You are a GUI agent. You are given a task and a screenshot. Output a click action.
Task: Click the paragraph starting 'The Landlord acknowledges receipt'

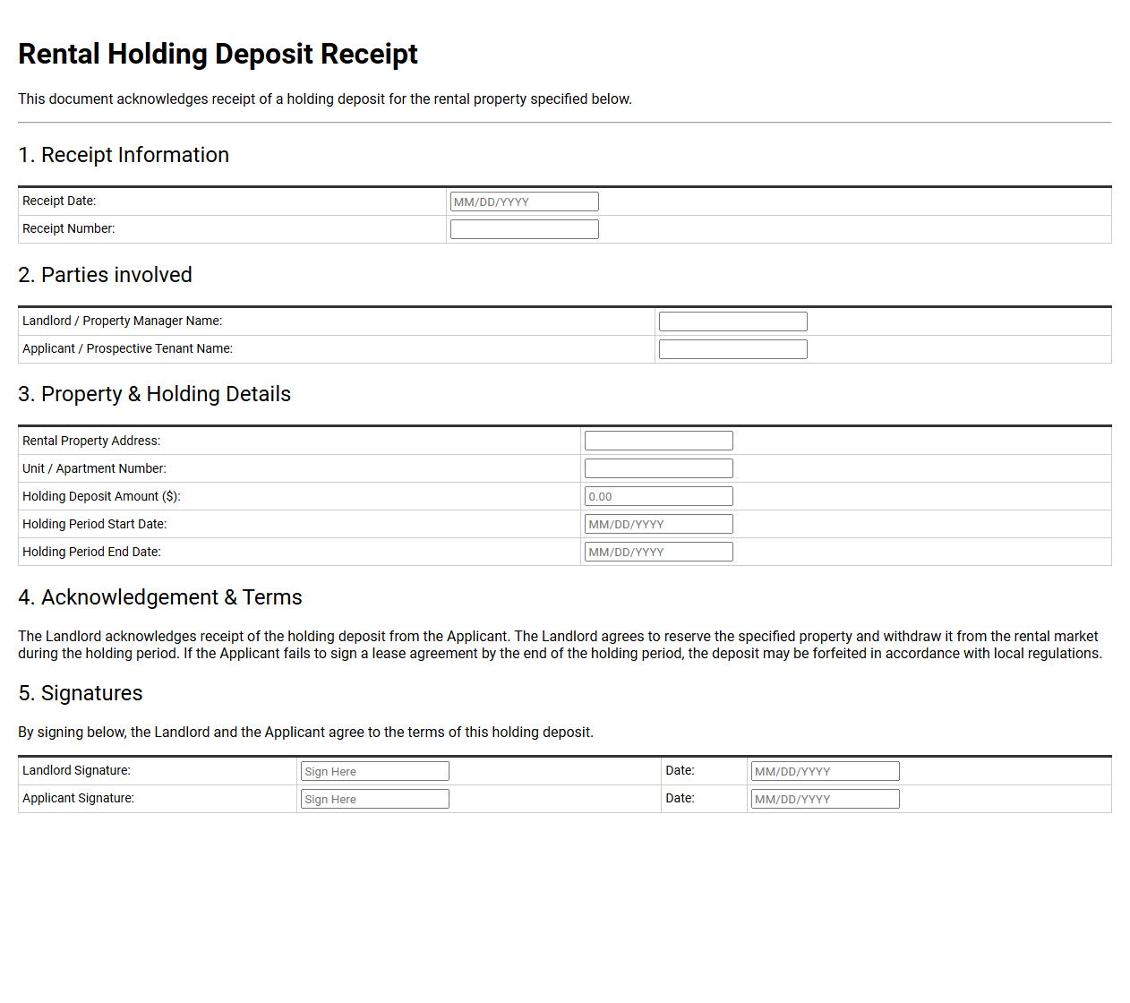tap(561, 645)
